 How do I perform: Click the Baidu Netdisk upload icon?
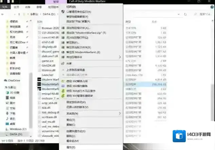63,70
